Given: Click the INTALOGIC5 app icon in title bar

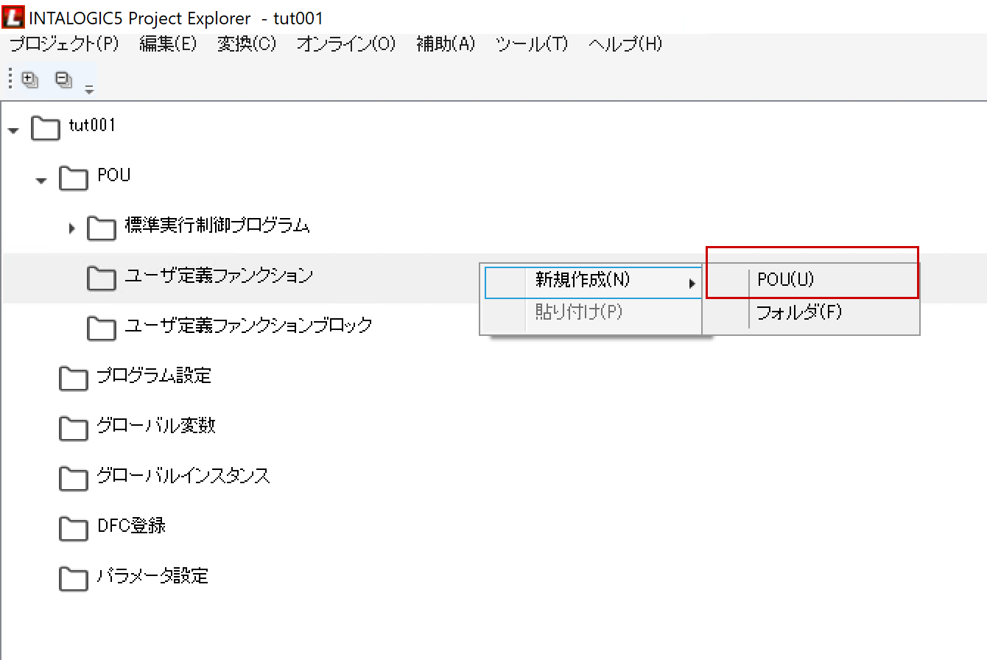Looking at the screenshot, I should pos(13,18).
